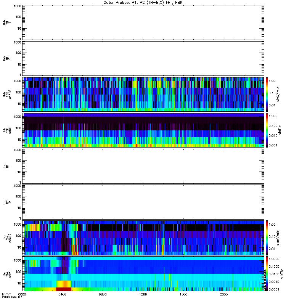This screenshot has height=305, width=286.
Task: Click the '<|mV/m|>' unit label beside thb edc12
Action: pyautogui.click(x=278, y=94)
